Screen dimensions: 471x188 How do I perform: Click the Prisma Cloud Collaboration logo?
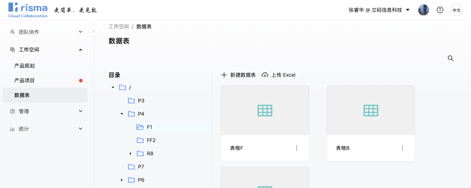[28, 10]
